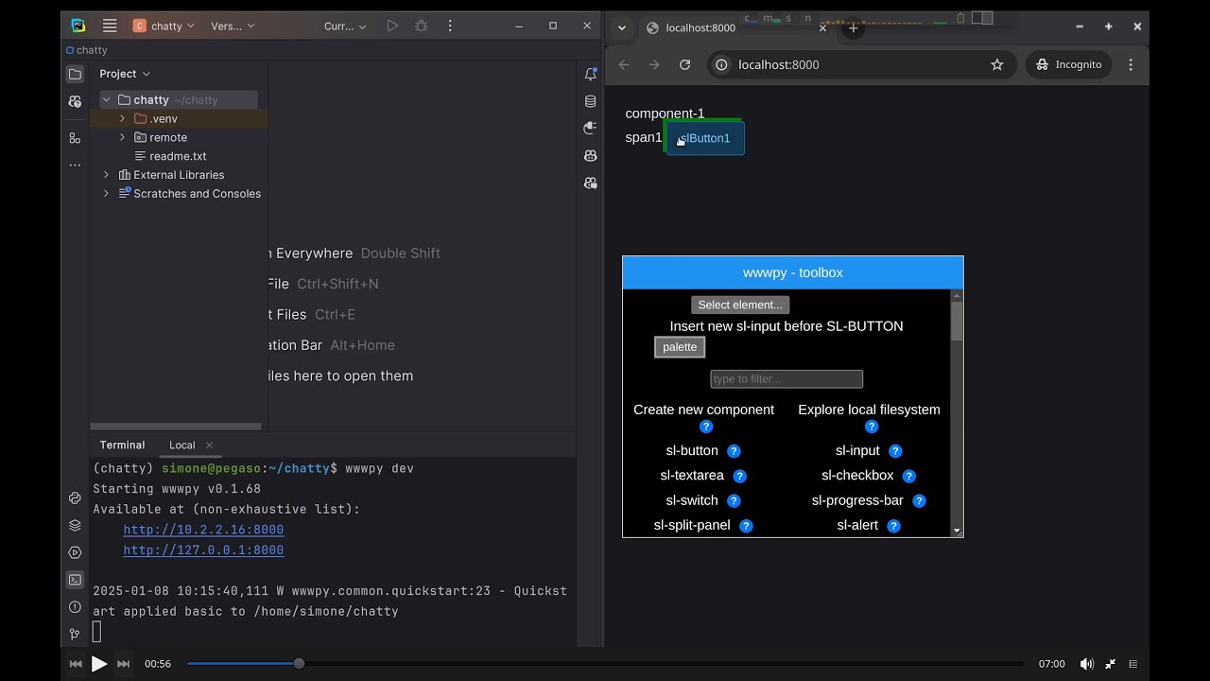
Task: Click the help icon under Create new component
Action: click(x=705, y=427)
